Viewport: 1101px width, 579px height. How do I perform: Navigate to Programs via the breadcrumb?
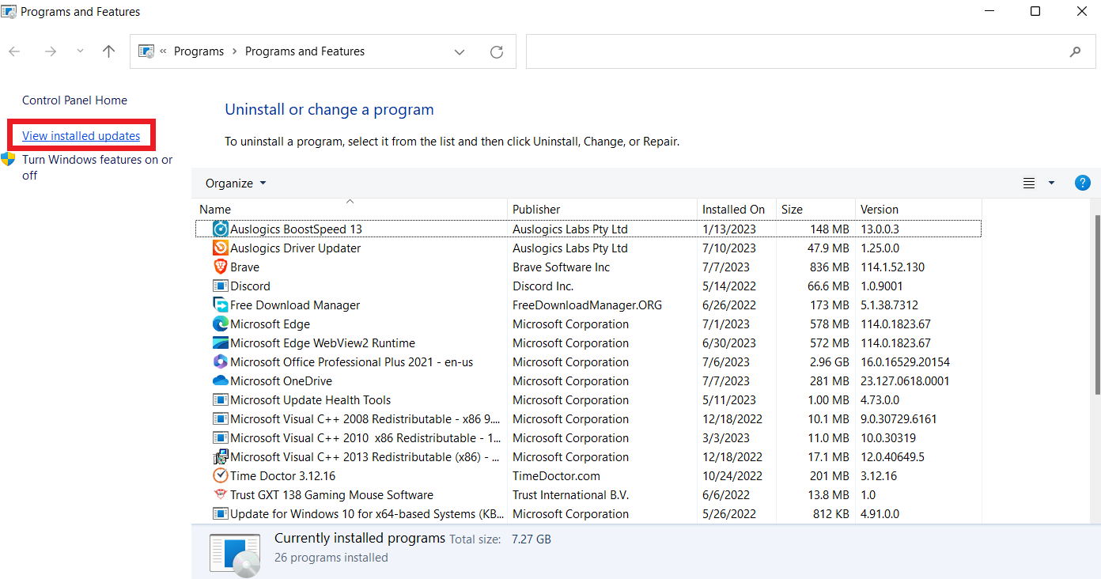click(x=199, y=51)
